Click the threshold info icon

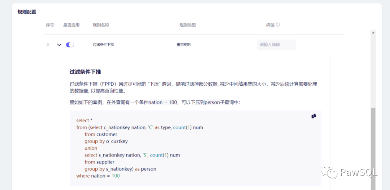coord(278,24)
